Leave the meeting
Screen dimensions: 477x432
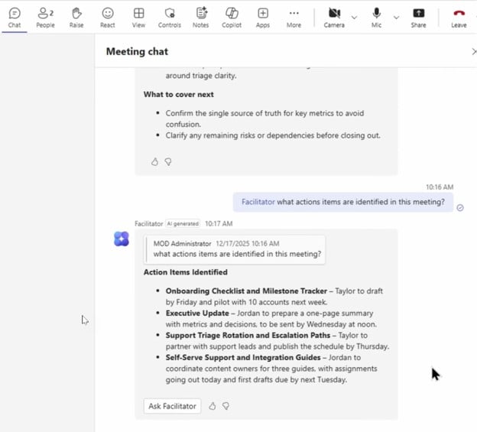tap(459, 17)
